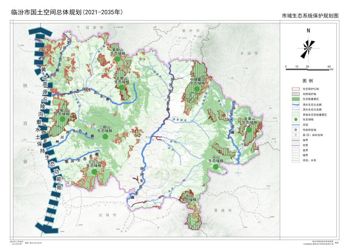Click the 河流、水系 pale blue legend swatch
Image resolution: width=350 pixels, height=247 pixels.
click(296, 160)
